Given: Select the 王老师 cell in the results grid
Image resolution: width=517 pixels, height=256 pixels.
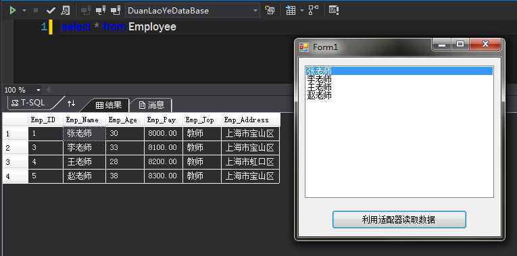Looking at the screenshot, I should pos(84,162).
